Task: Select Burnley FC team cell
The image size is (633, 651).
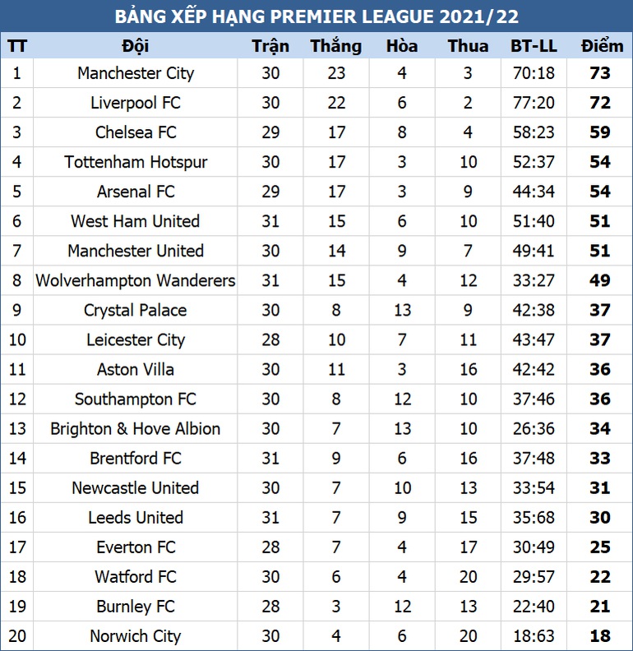Action: point(136,606)
